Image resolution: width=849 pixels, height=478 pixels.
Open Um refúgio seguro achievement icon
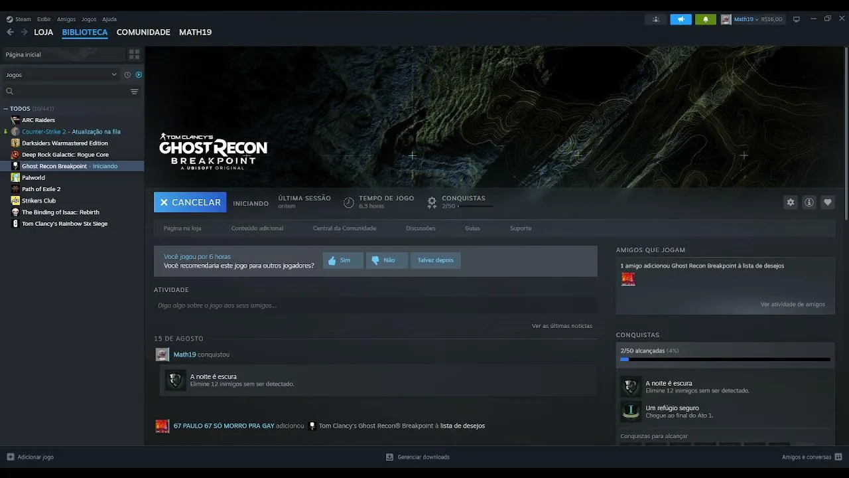(x=630, y=412)
